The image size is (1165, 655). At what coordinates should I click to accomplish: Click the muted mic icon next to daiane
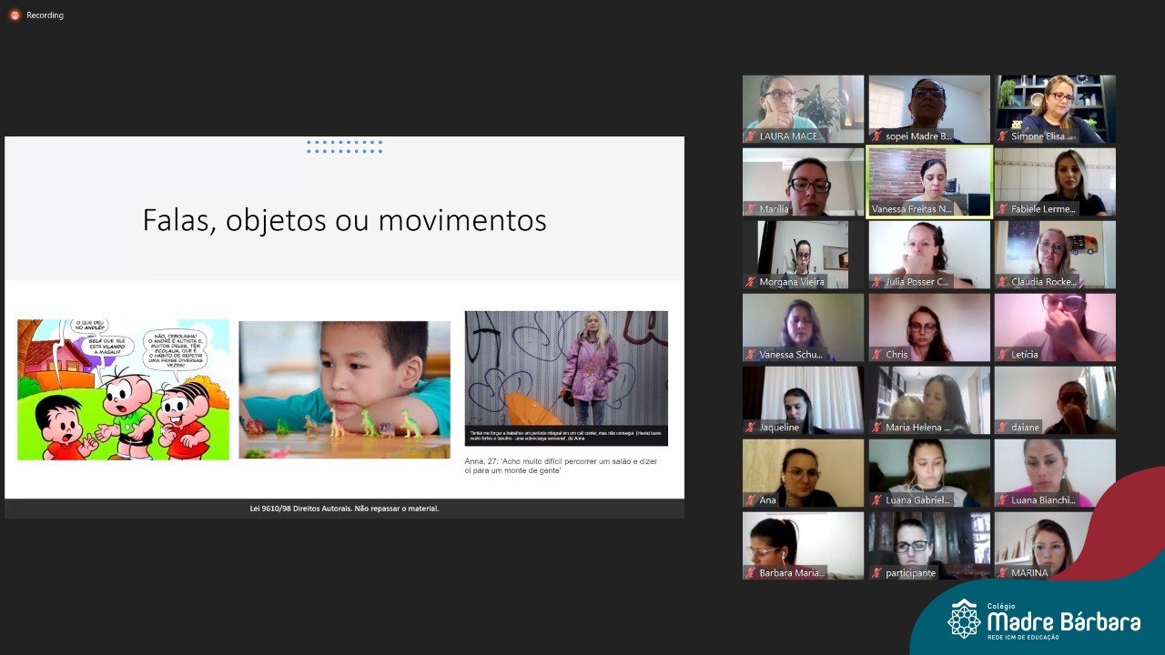click(1002, 428)
